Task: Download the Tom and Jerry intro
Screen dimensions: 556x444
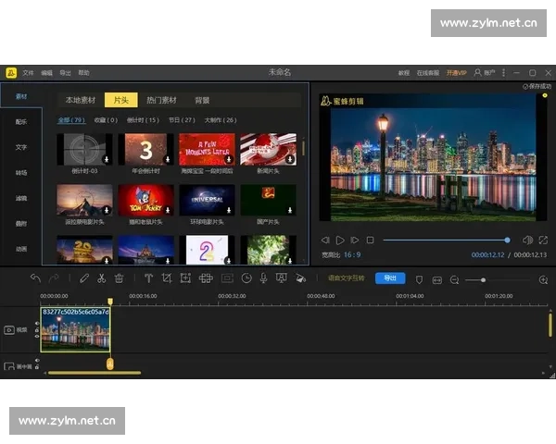Action: (x=168, y=210)
